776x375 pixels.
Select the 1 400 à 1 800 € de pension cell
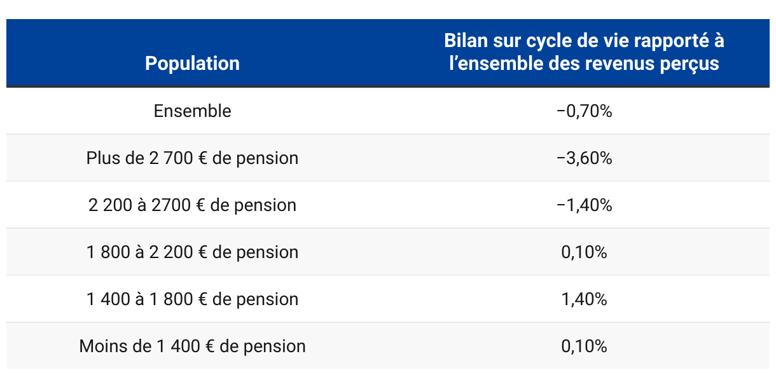192,299
